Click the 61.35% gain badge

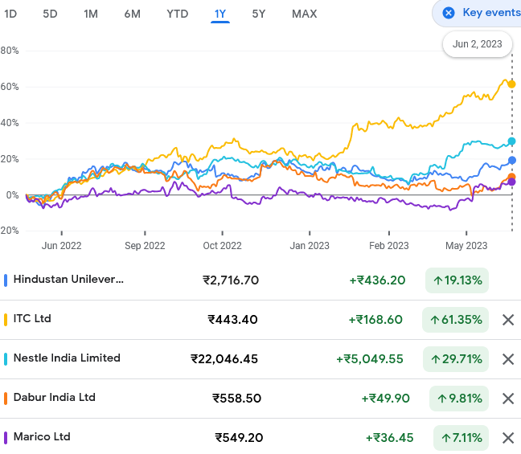[x=455, y=320]
